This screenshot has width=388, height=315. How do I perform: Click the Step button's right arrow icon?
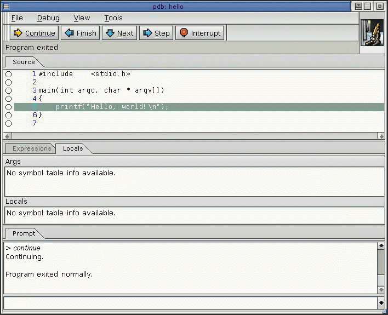(x=147, y=33)
